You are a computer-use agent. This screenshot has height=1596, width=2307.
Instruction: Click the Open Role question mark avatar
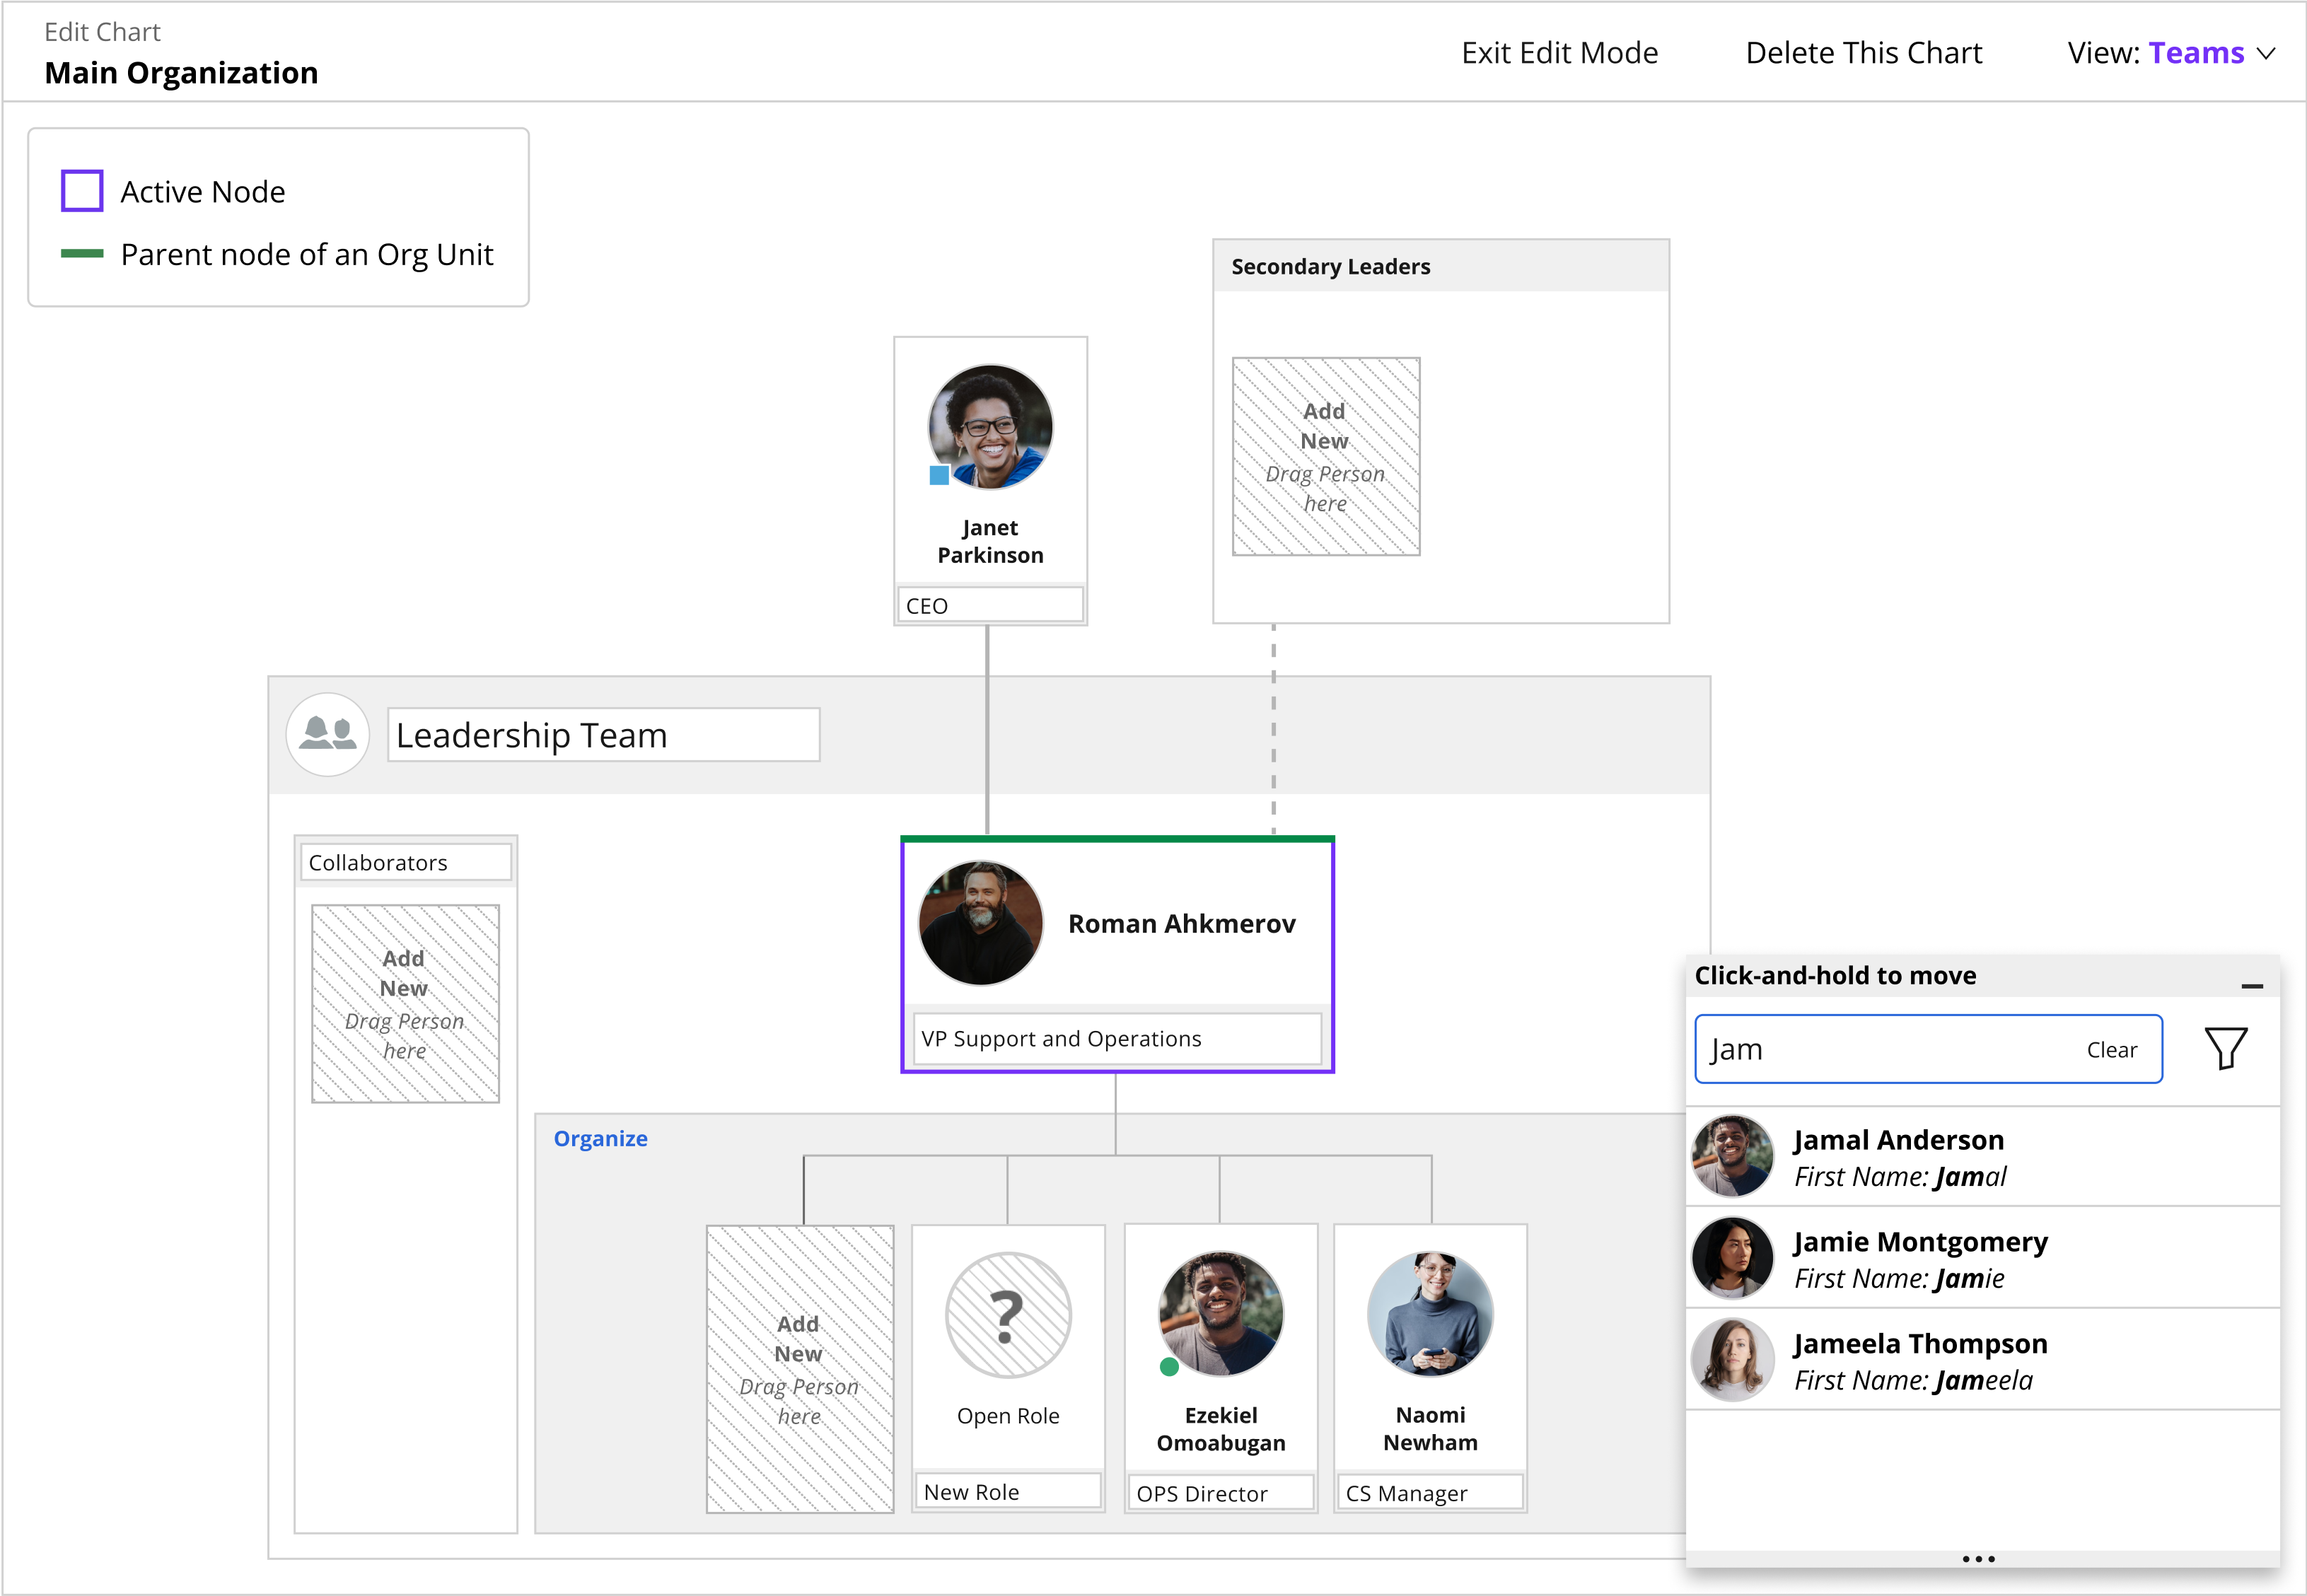click(x=1008, y=1314)
